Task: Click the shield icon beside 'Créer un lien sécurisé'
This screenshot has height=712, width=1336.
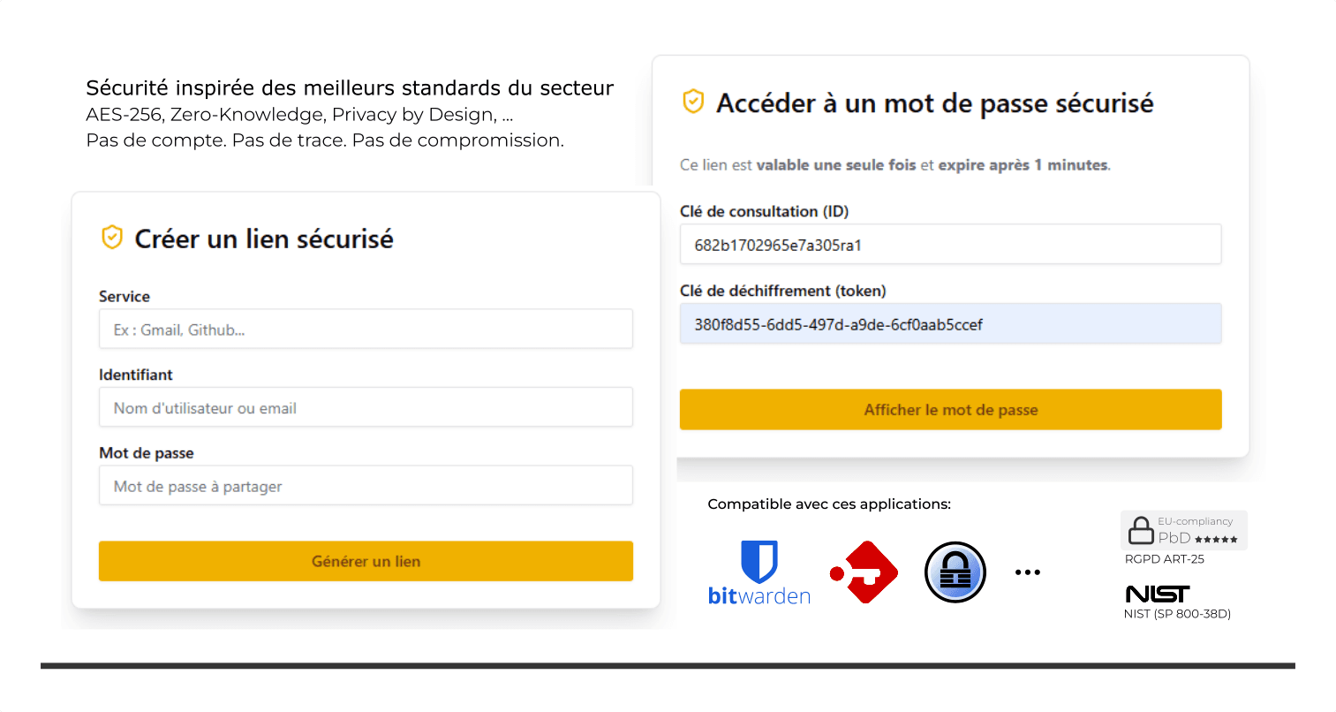Action: [x=111, y=237]
